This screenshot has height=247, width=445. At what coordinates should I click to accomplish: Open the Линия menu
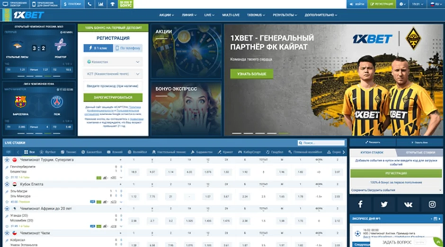[x=189, y=15]
